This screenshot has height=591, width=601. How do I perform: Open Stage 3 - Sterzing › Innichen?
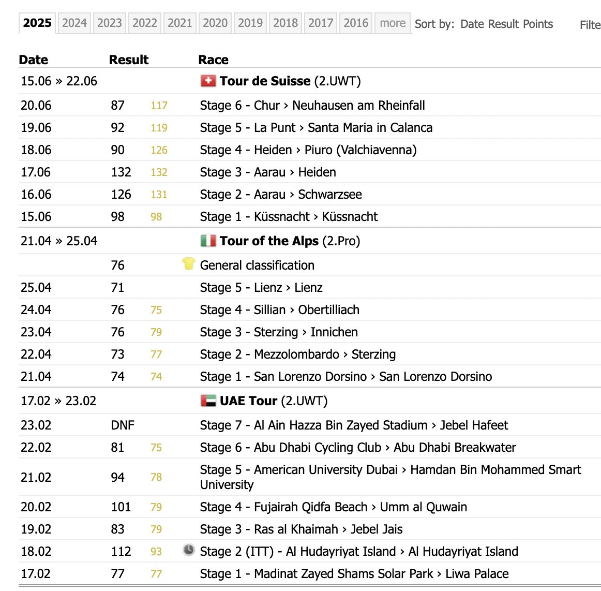pyautogui.click(x=279, y=332)
